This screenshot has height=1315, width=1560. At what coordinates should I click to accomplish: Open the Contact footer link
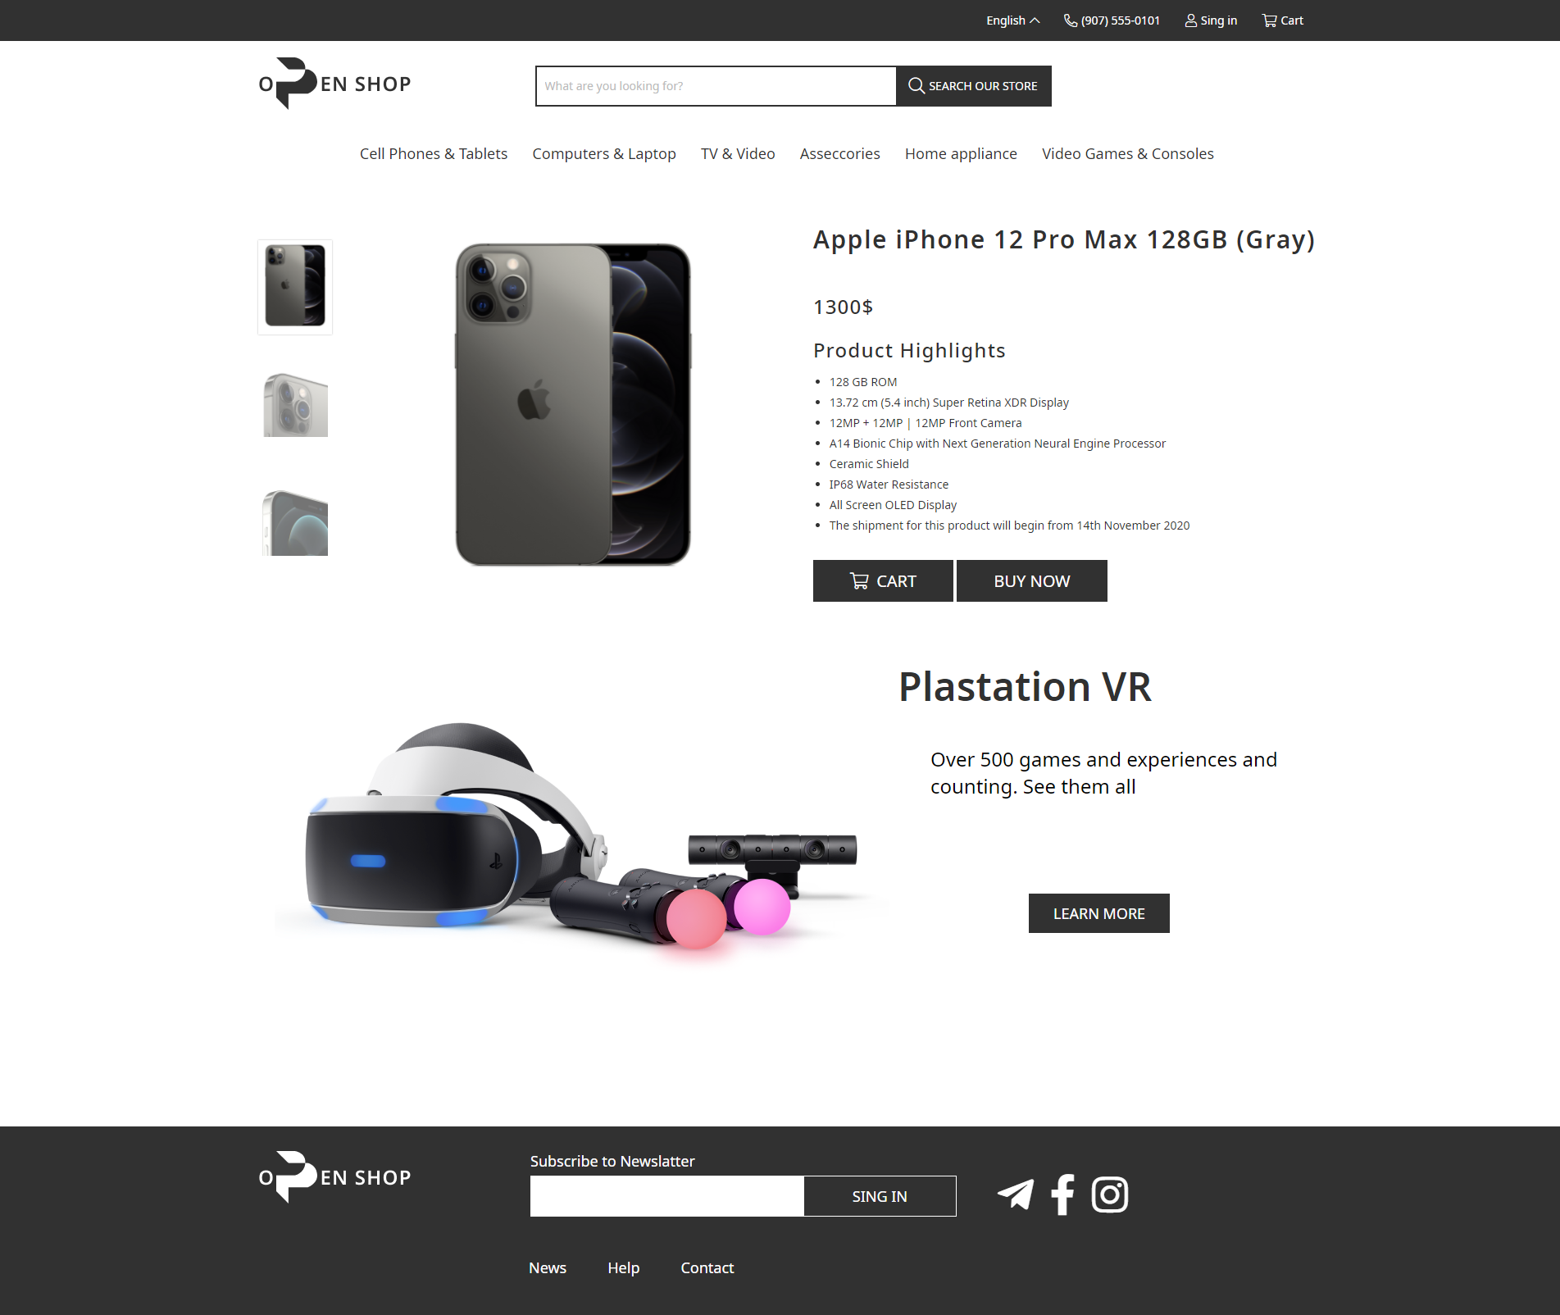707,1267
